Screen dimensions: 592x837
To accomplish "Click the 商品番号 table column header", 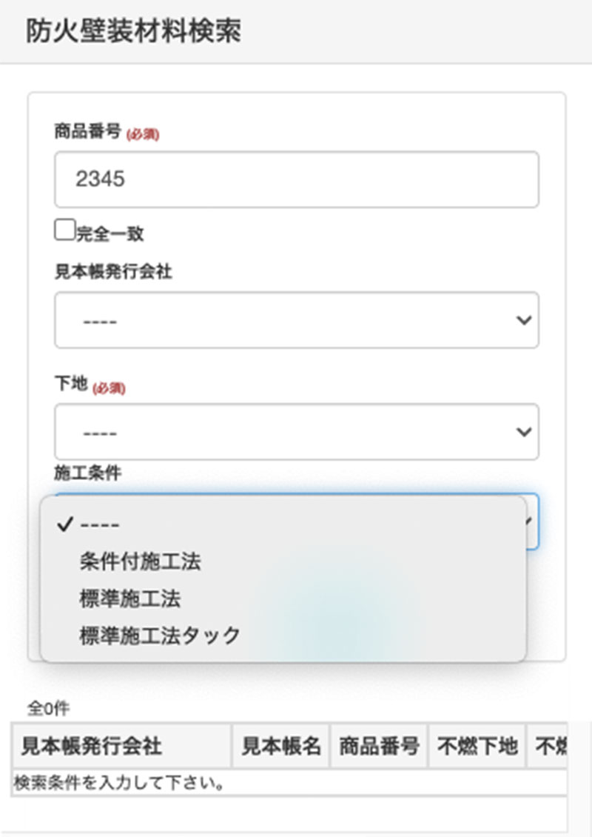I will [379, 746].
